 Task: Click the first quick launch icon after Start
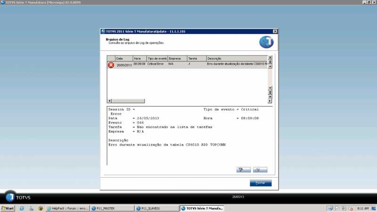(22, 208)
